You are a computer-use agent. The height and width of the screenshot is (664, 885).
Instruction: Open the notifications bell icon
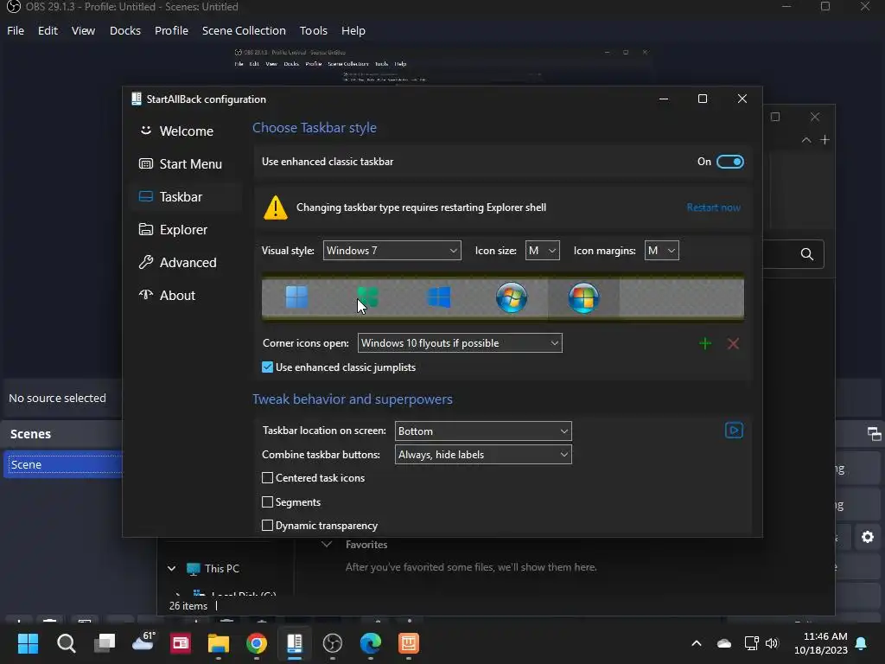pyautogui.click(x=862, y=643)
